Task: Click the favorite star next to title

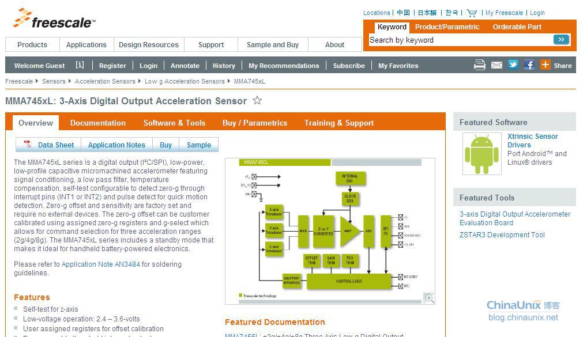Action: [x=257, y=100]
